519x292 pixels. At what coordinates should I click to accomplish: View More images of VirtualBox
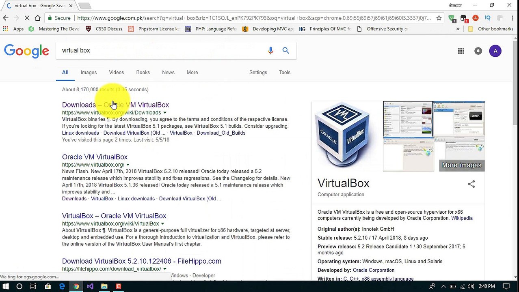[461, 165]
